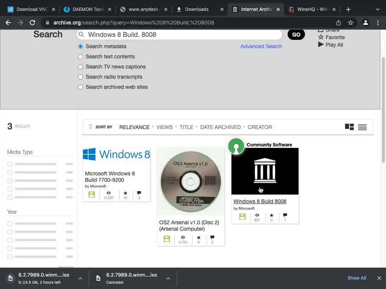Open OS2 Arsenal v1.0 (Disc 2) title
Viewport: 386px width, 289px height.
click(x=189, y=226)
